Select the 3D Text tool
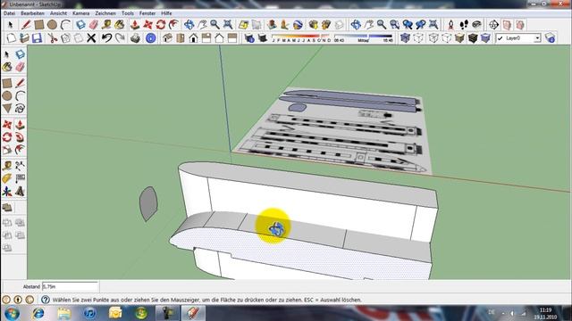Viewport: 572px width, 321px height. coord(20,191)
